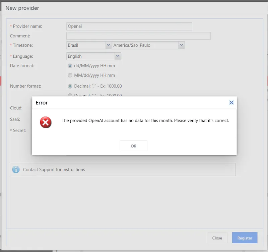Click the blue info icon beside Contact Support
268x252 pixels.
(x=16, y=169)
